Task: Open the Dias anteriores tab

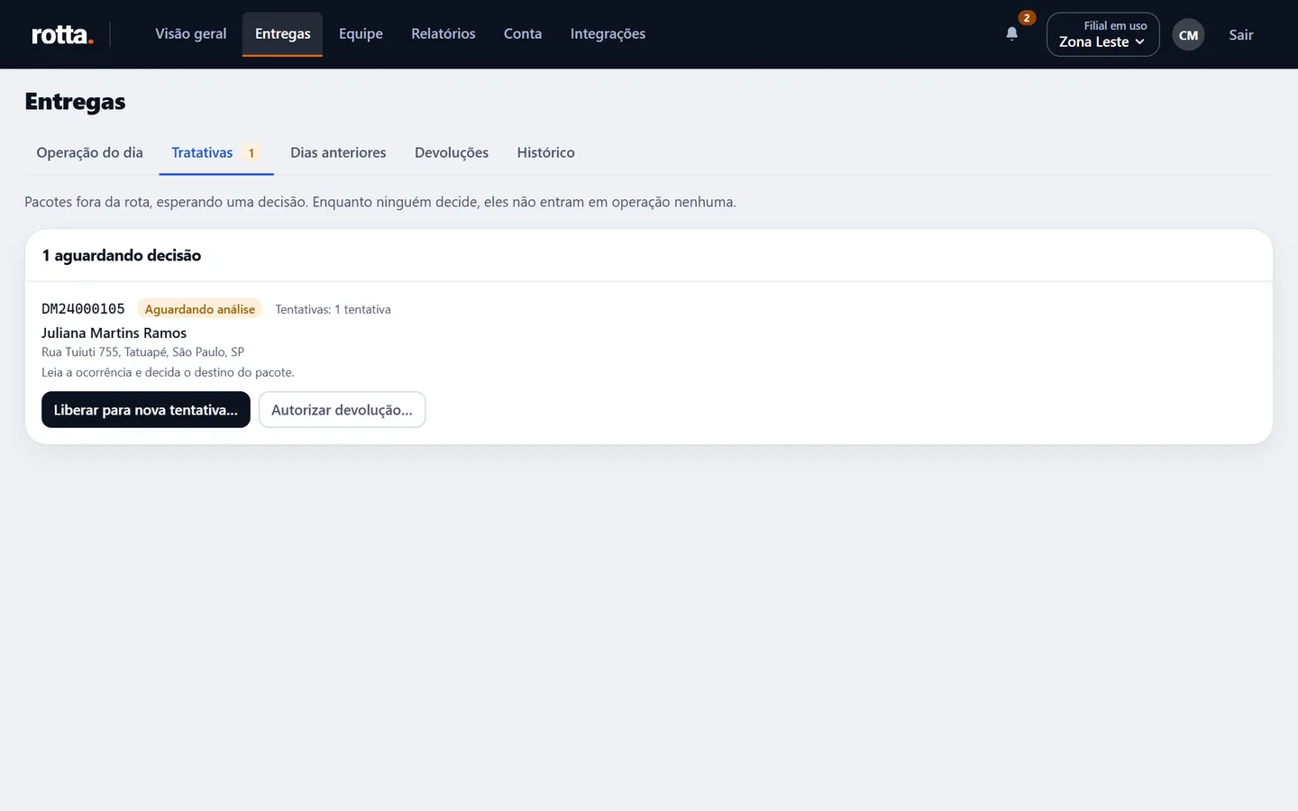Action: pyautogui.click(x=338, y=153)
